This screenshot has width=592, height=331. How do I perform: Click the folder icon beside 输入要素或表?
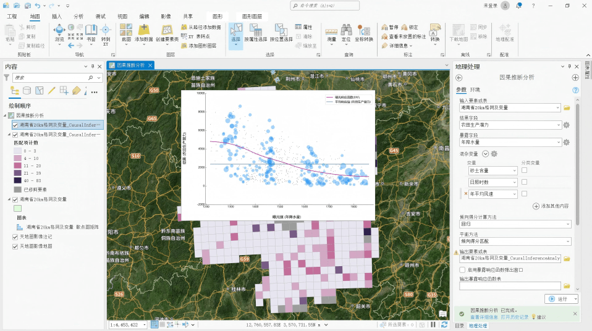567,108
